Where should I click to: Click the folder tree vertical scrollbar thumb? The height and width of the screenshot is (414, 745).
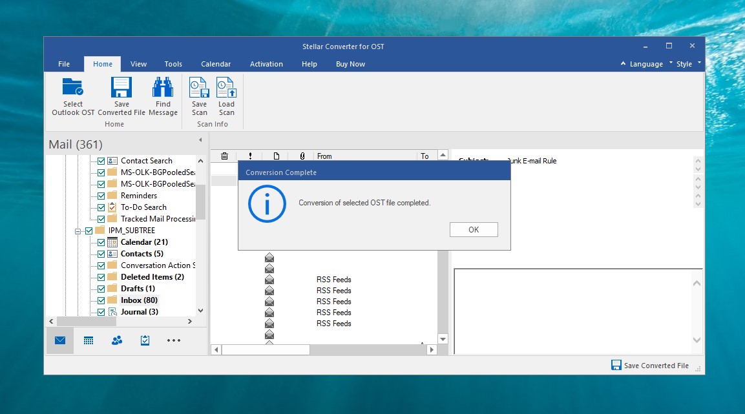tap(200, 203)
